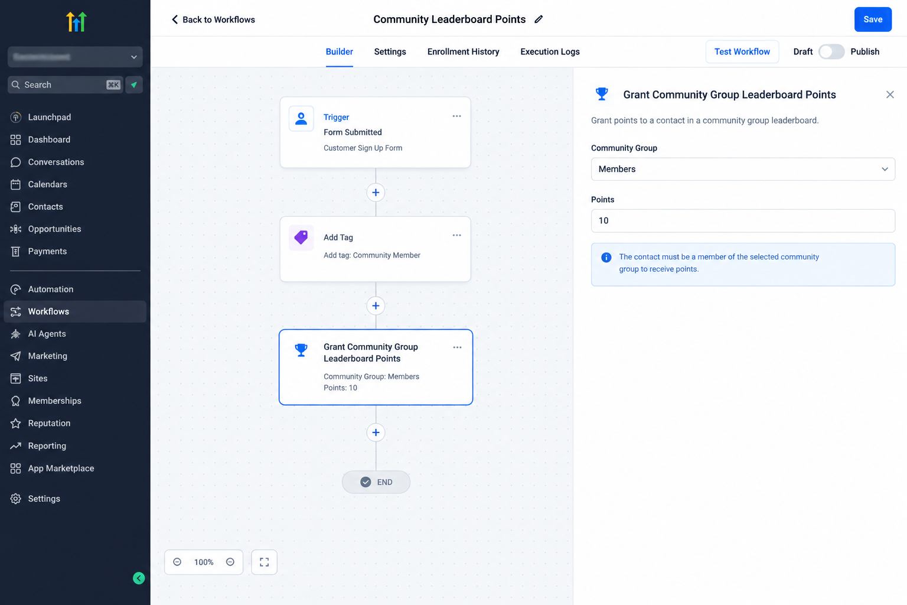The width and height of the screenshot is (907, 605).
Task: Click the 100% zoom level value
Action: click(x=204, y=562)
